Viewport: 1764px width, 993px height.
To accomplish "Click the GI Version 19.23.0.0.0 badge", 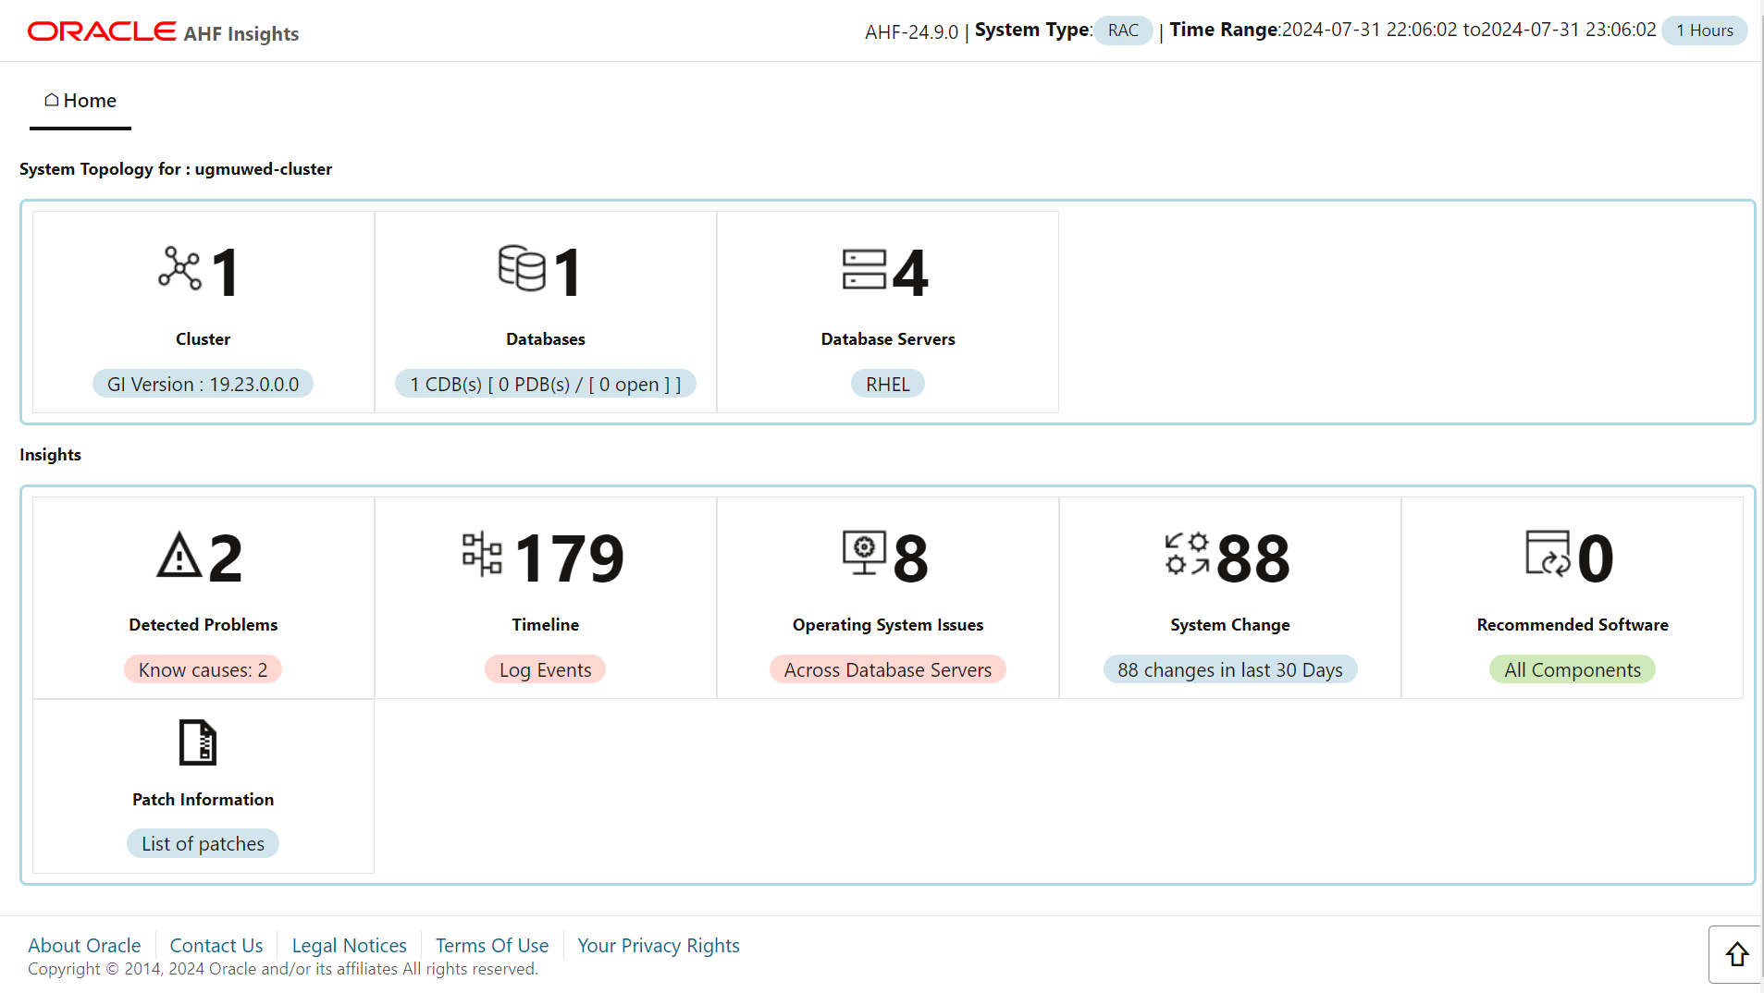I will (x=203, y=384).
